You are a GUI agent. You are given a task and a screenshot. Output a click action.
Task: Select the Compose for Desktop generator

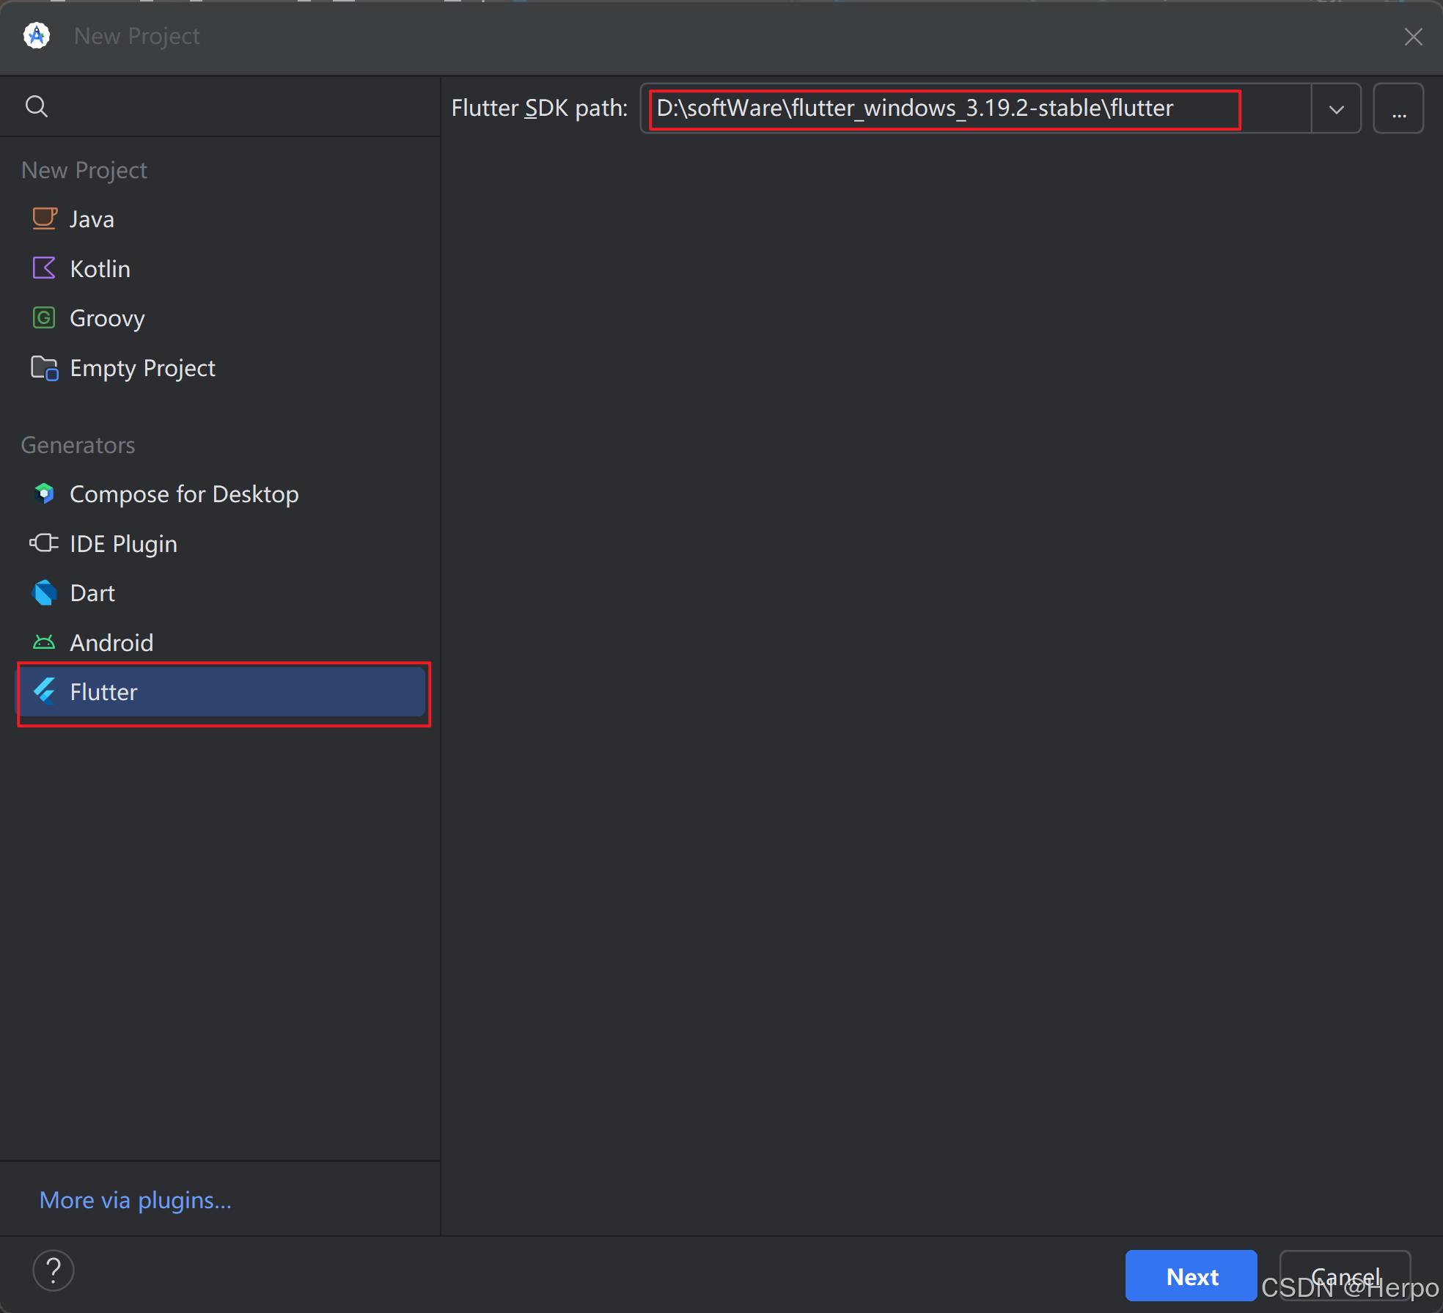click(x=183, y=494)
